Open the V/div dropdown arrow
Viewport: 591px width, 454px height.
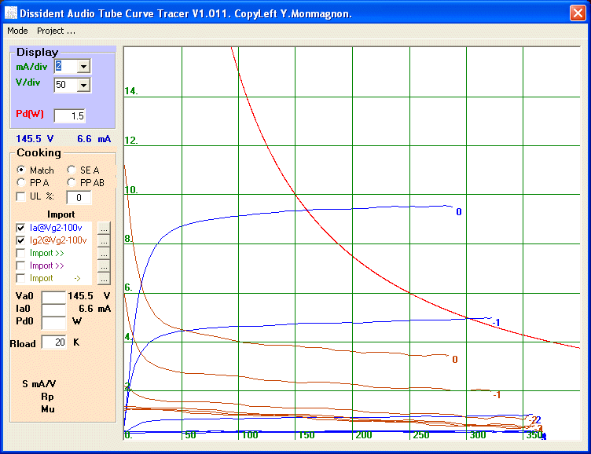[83, 85]
